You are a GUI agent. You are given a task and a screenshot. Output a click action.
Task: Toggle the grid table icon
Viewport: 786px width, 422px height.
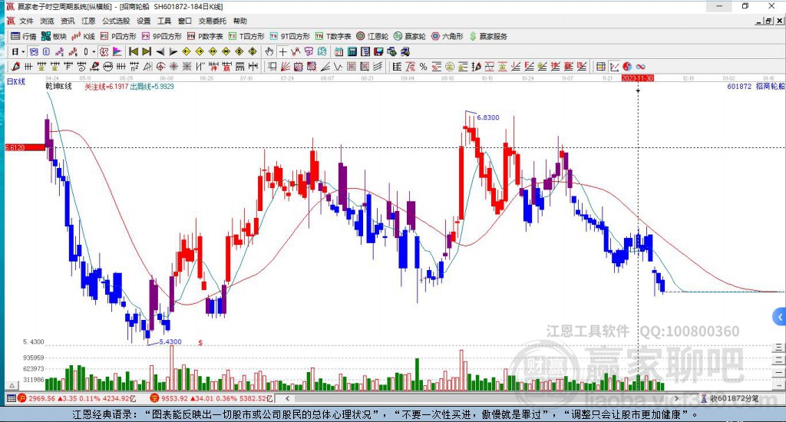[600, 67]
